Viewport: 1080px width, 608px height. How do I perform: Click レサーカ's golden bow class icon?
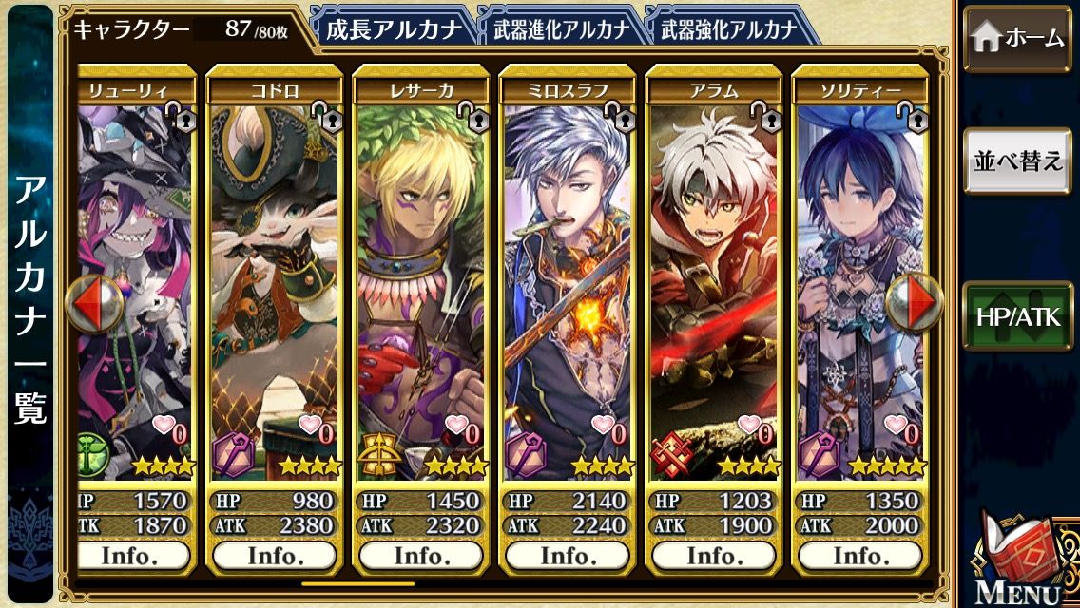(378, 454)
